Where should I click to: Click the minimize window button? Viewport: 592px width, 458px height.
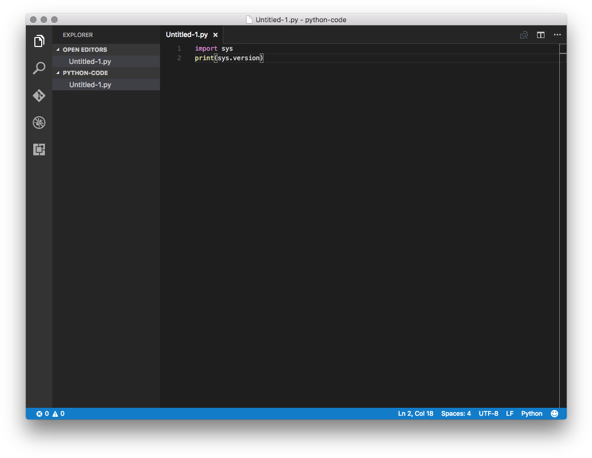coord(44,20)
